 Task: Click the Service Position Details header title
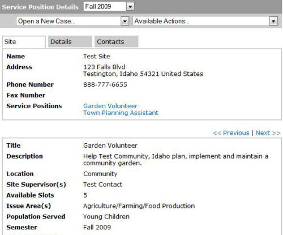coord(40,7)
